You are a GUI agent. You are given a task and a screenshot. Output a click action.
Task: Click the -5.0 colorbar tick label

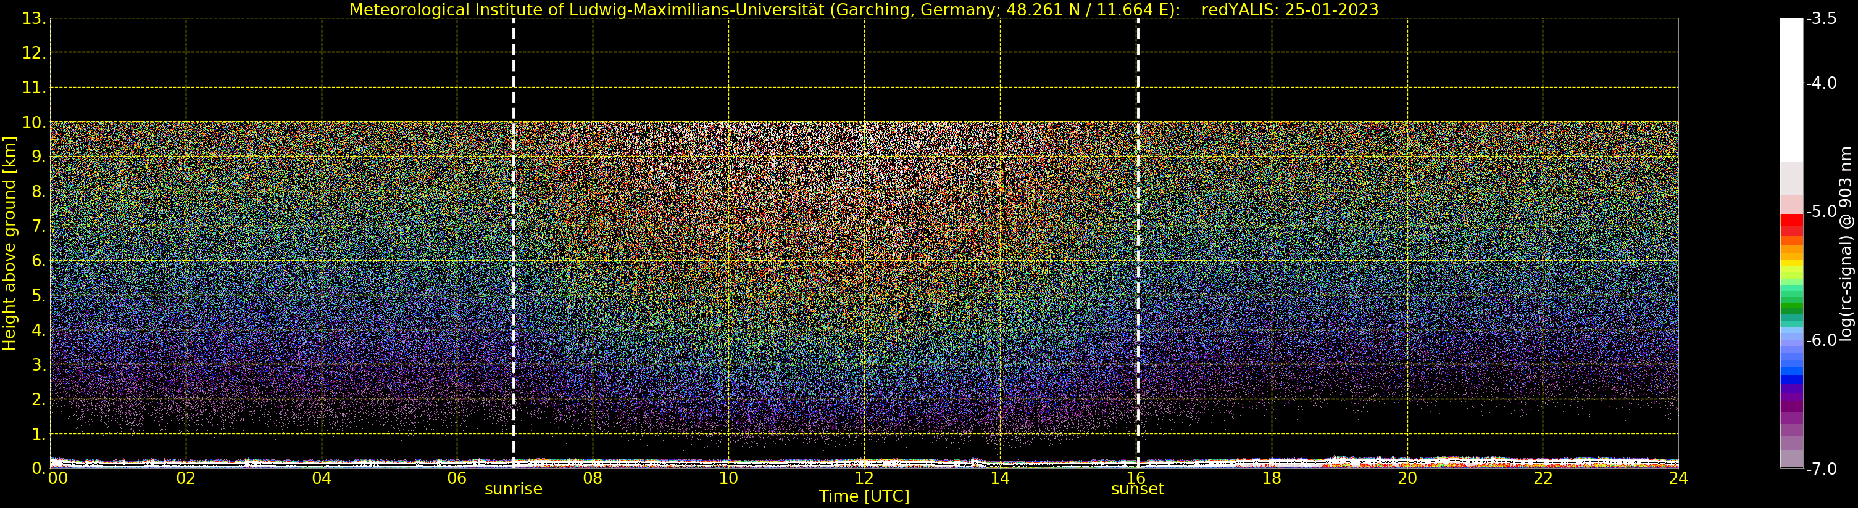(1821, 212)
